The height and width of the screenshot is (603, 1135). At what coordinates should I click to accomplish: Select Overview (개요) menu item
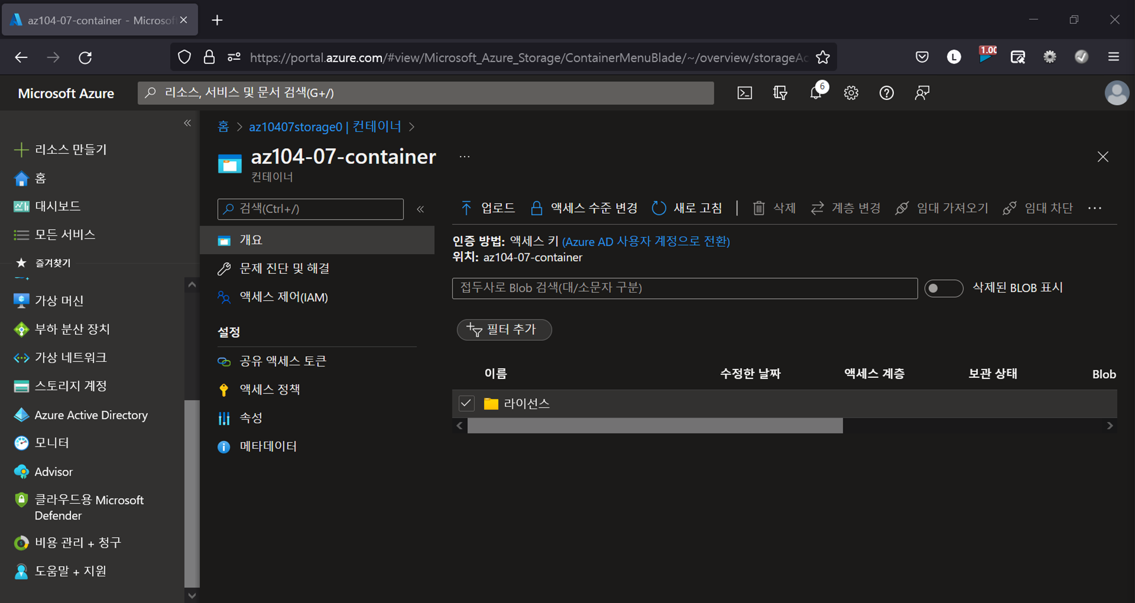[x=317, y=240]
